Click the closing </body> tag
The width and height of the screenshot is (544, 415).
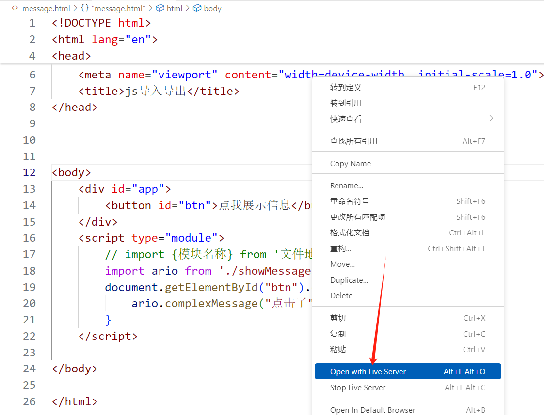[75, 369]
